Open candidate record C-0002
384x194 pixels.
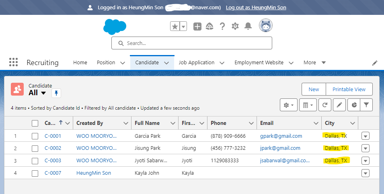click(53, 148)
